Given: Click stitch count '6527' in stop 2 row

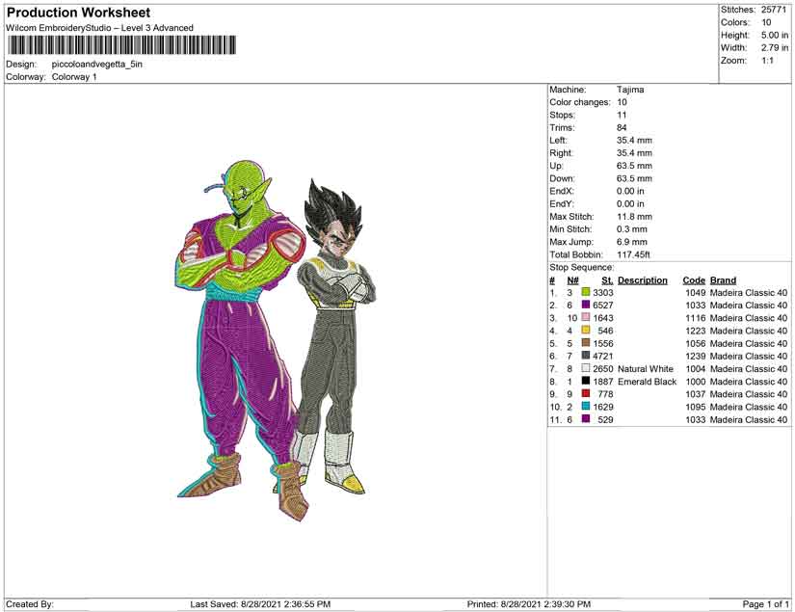Looking at the screenshot, I should [x=603, y=306].
